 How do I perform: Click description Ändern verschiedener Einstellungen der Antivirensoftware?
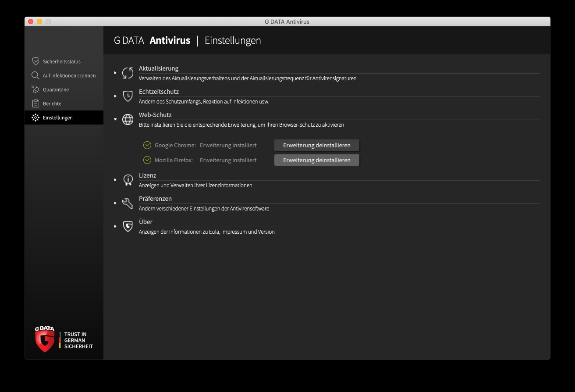tap(204, 208)
